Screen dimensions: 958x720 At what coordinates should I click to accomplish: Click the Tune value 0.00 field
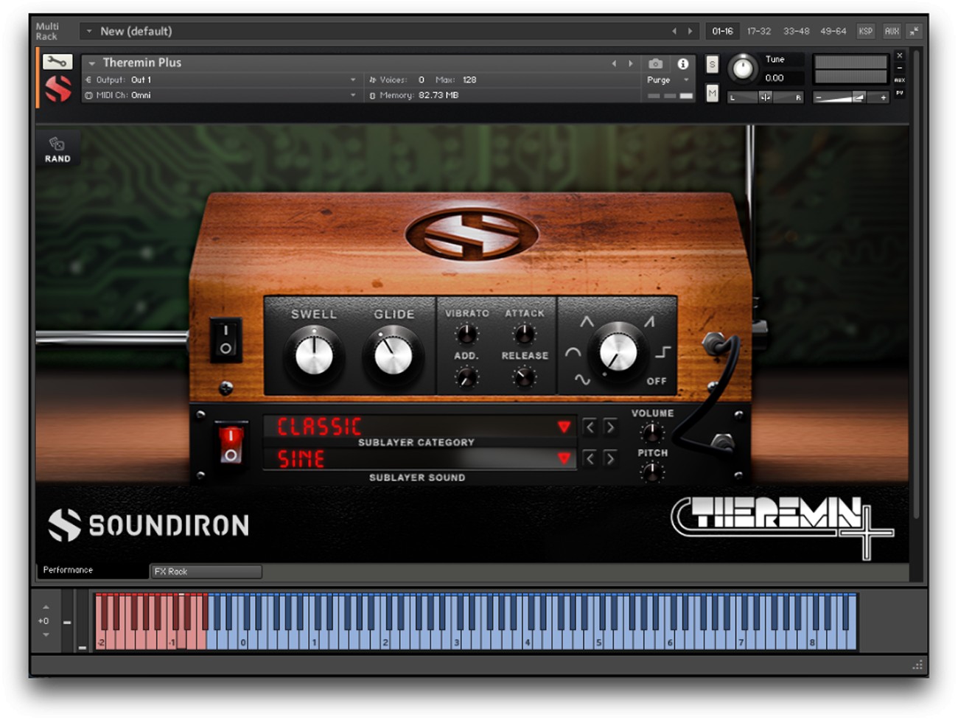pyautogui.click(x=781, y=77)
